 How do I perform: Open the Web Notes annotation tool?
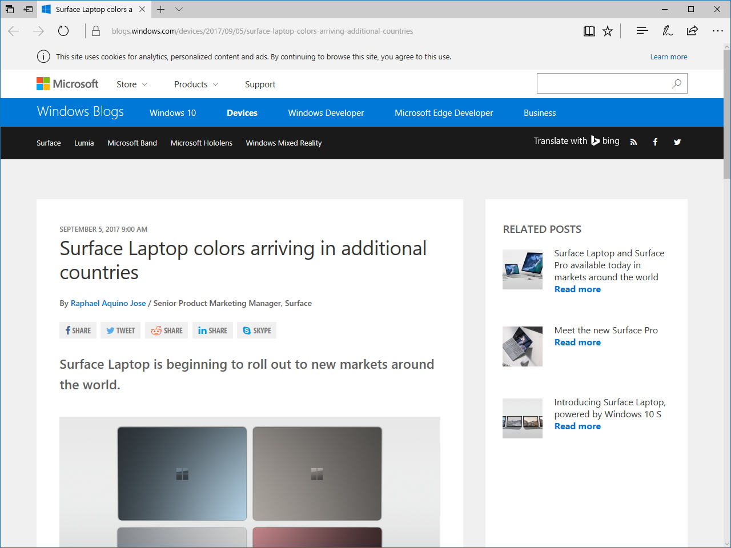[x=667, y=31]
